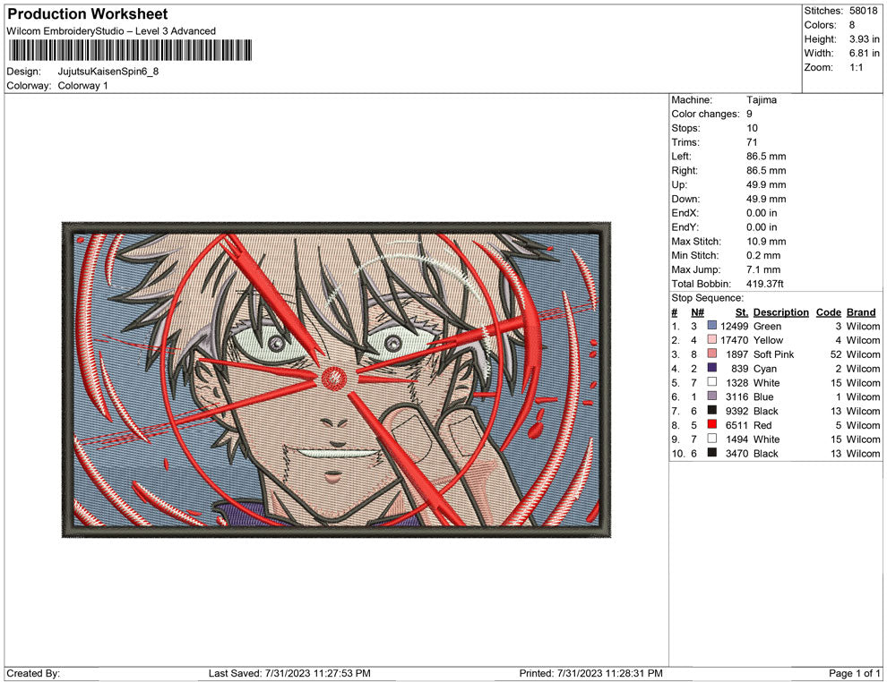Viewport: 887px width, 682px height.
Task: Click the Description column header
Action: 780,312
